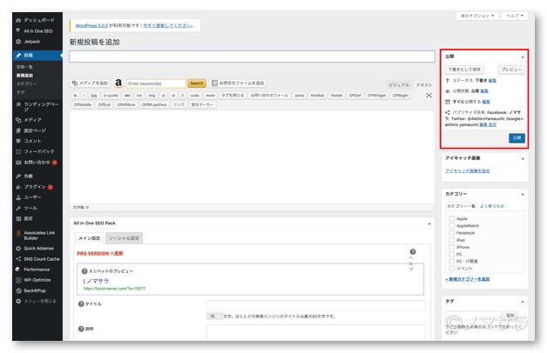Viewport: 547px width, 353px height.
Task: Click the help icon next to タイトル
Action: 81,304
